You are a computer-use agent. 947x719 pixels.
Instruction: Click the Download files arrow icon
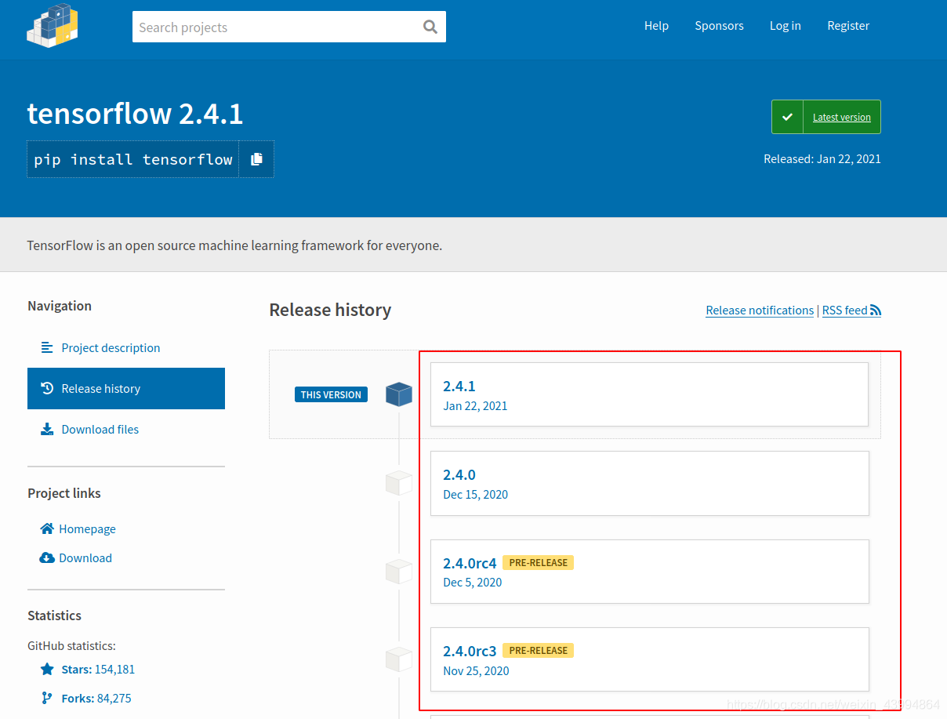pos(47,429)
